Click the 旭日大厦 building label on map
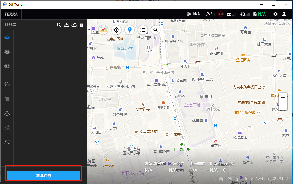The height and width of the screenshot is (184, 293). (x=264, y=44)
